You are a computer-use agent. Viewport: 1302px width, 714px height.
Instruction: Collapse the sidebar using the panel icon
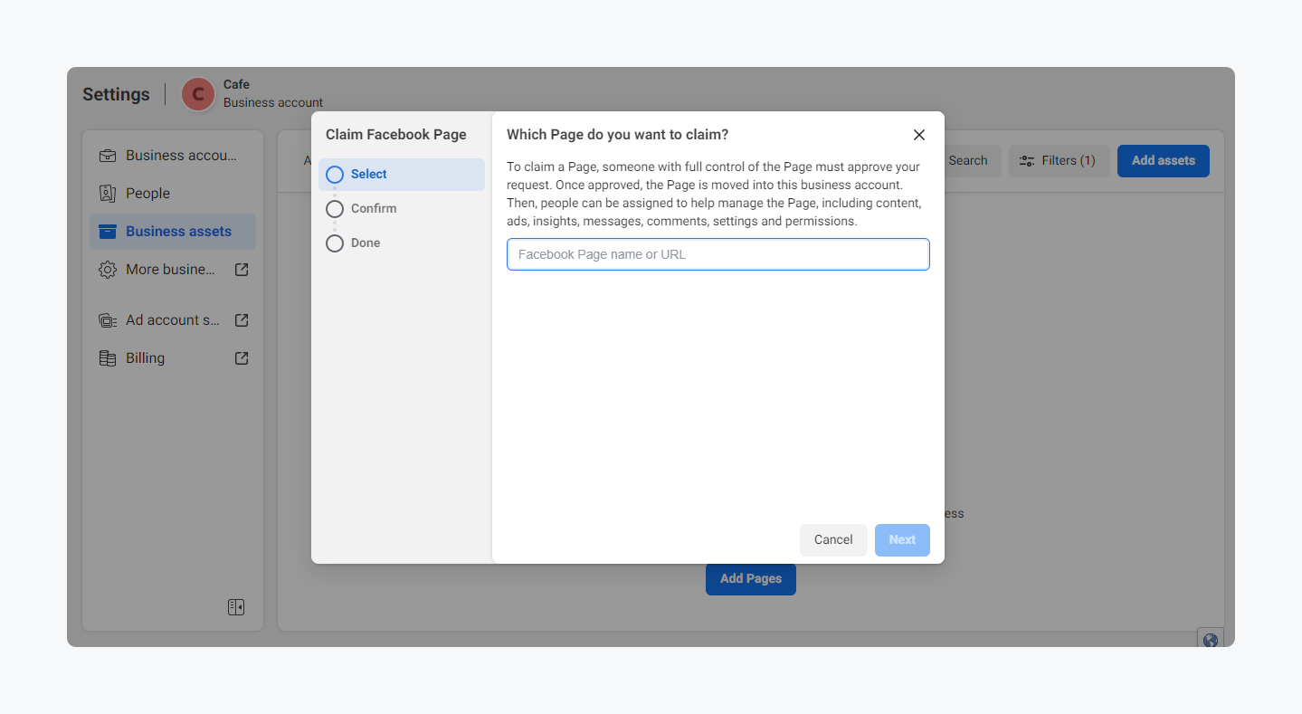click(236, 607)
